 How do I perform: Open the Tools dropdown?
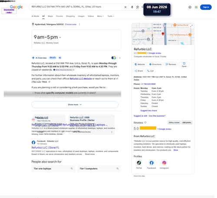pyautogui.click(x=111, y=16)
